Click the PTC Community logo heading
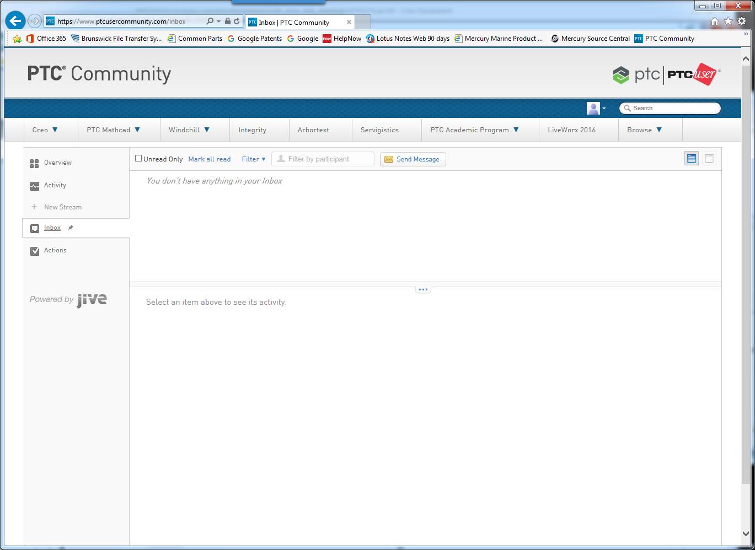The width and height of the screenshot is (755, 550). 99,74
